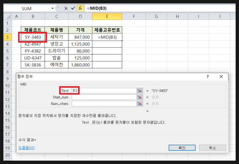Click the 드라이기 cell
The image size is (239, 164).
tap(57, 51)
